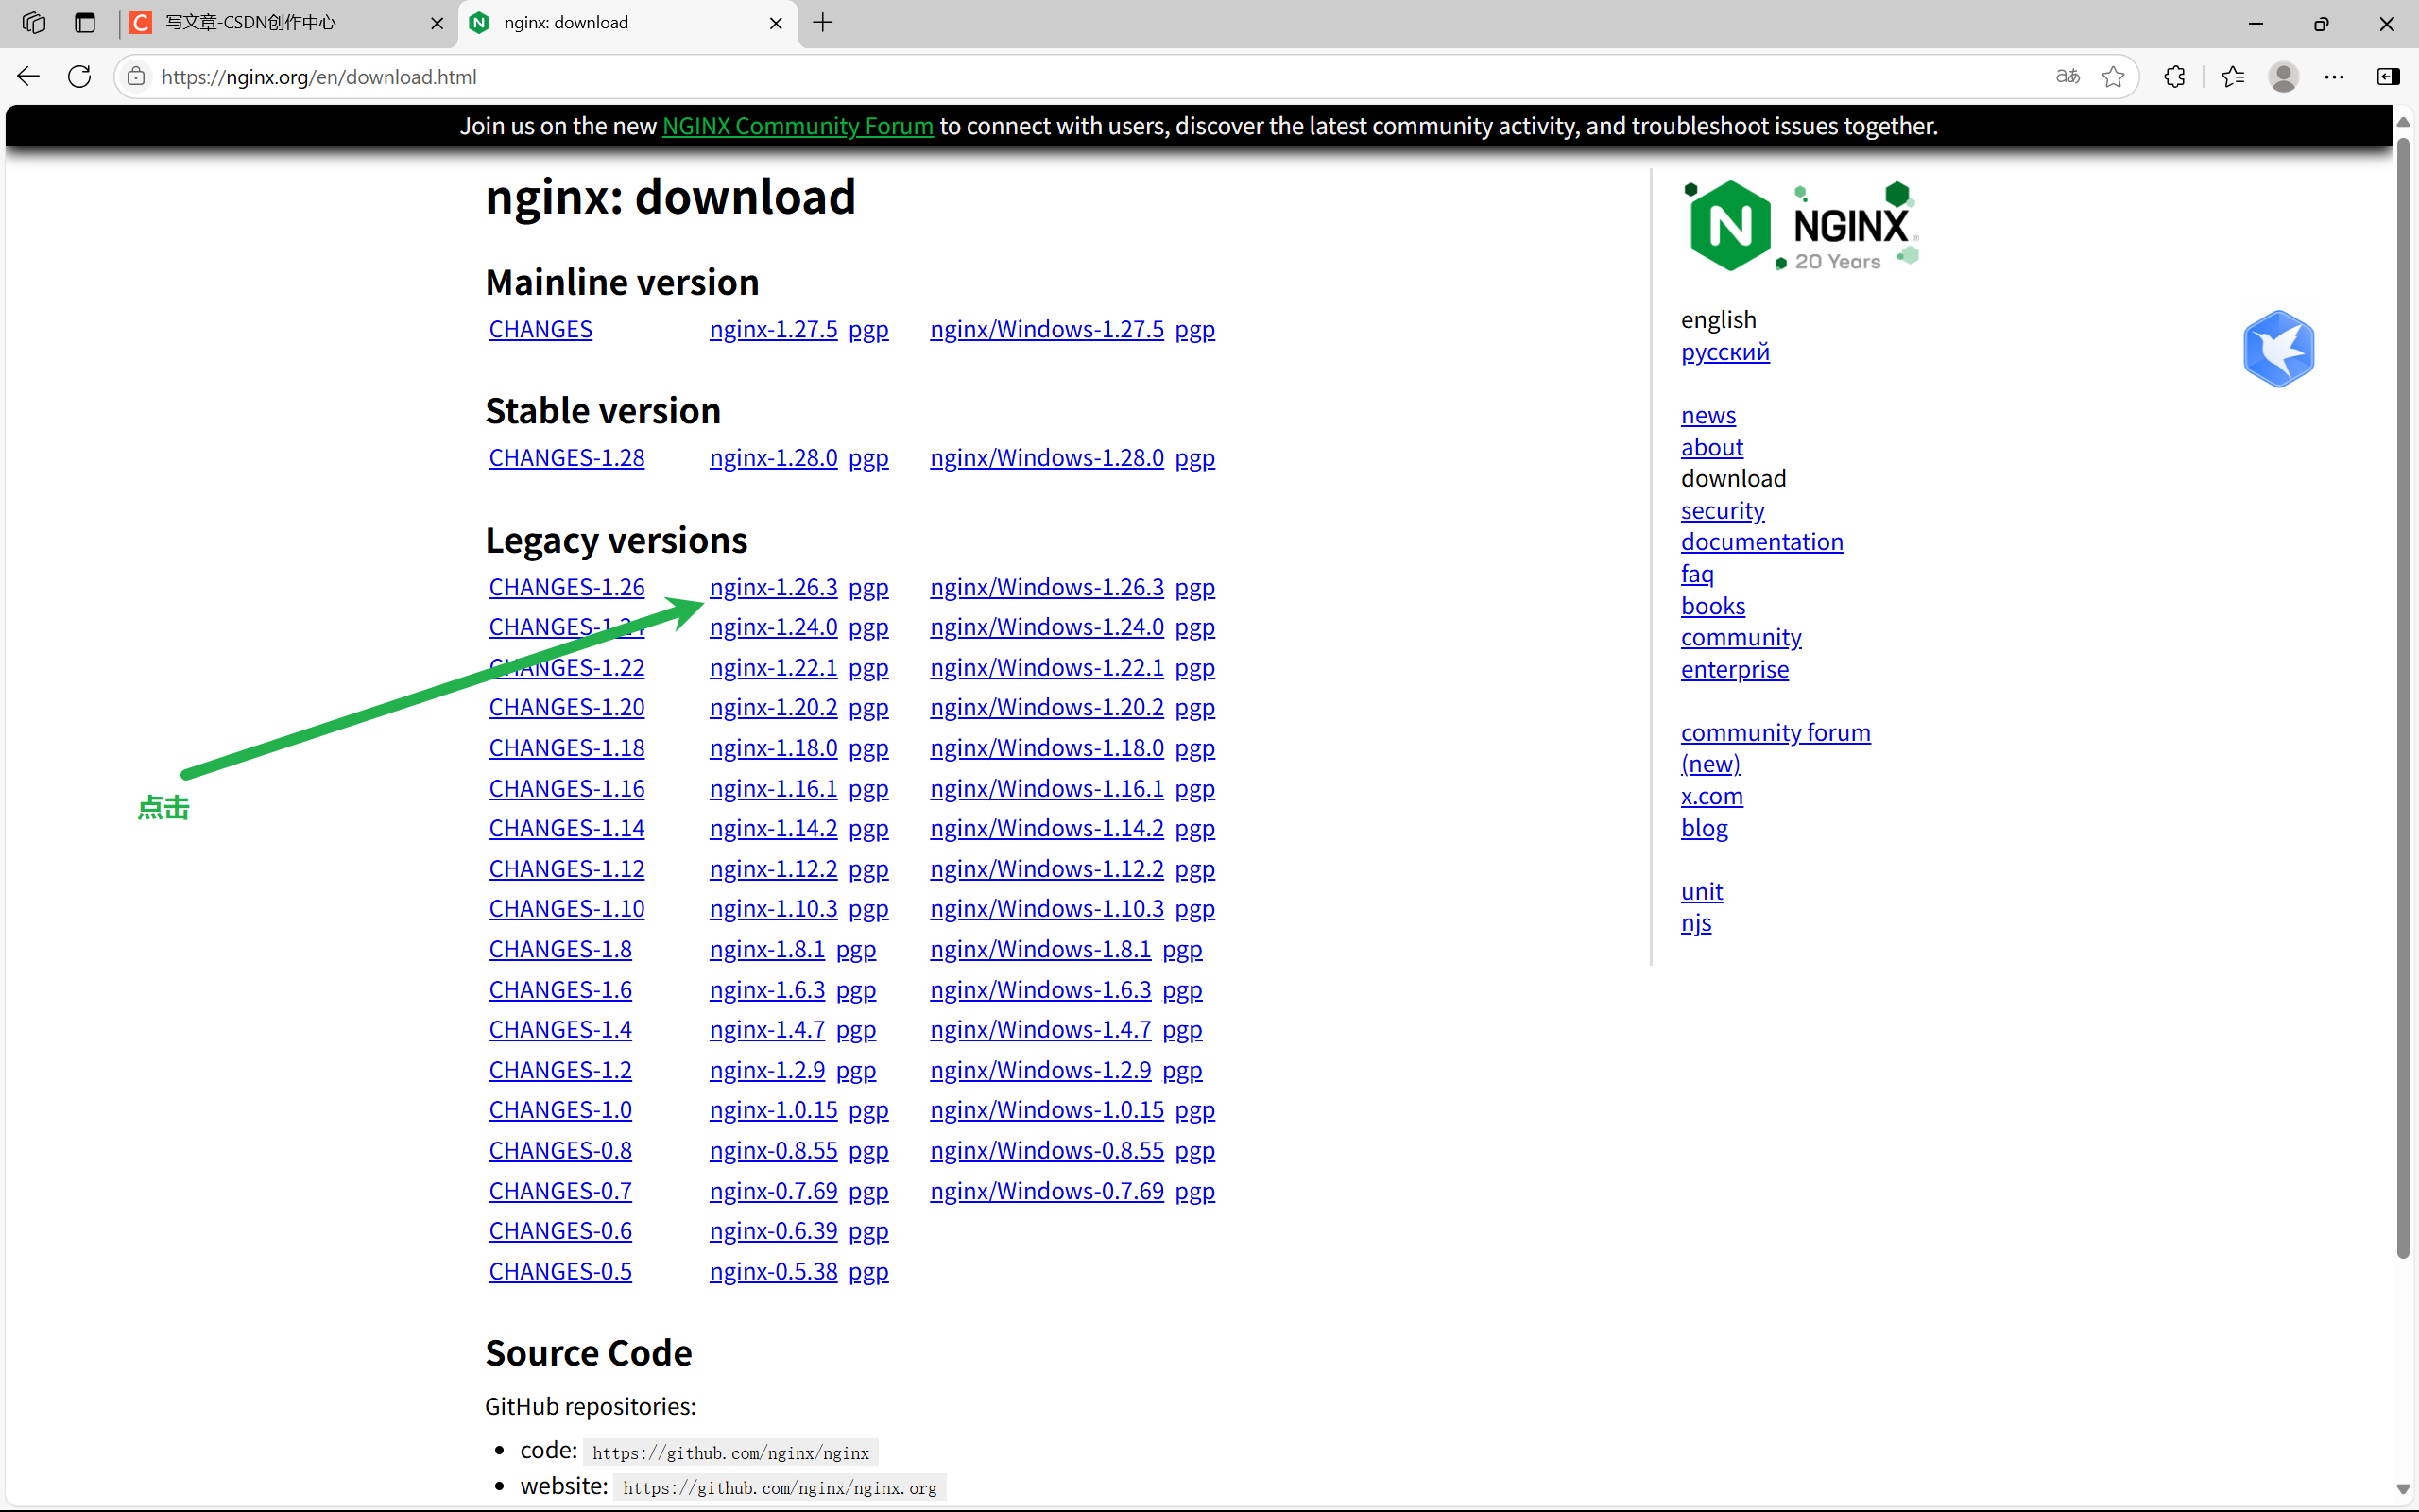The height and width of the screenshot is (1512, 2419).
Task: Download nginx/Windows-1.2.9 package
Action: point(1040,1070)
